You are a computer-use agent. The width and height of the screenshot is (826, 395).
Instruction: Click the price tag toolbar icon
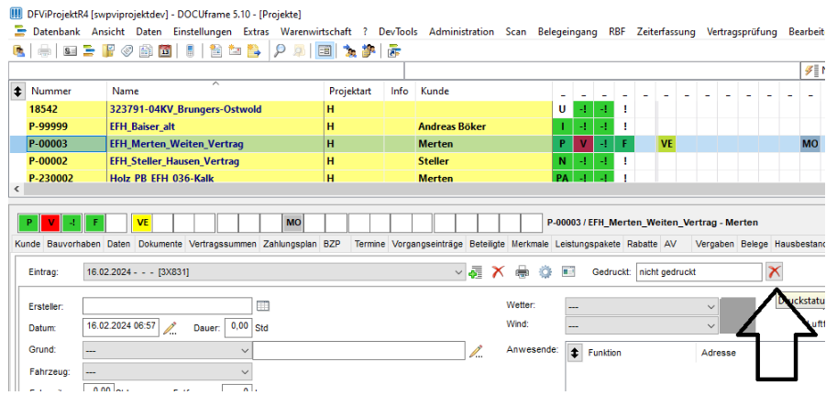(127, 51)
